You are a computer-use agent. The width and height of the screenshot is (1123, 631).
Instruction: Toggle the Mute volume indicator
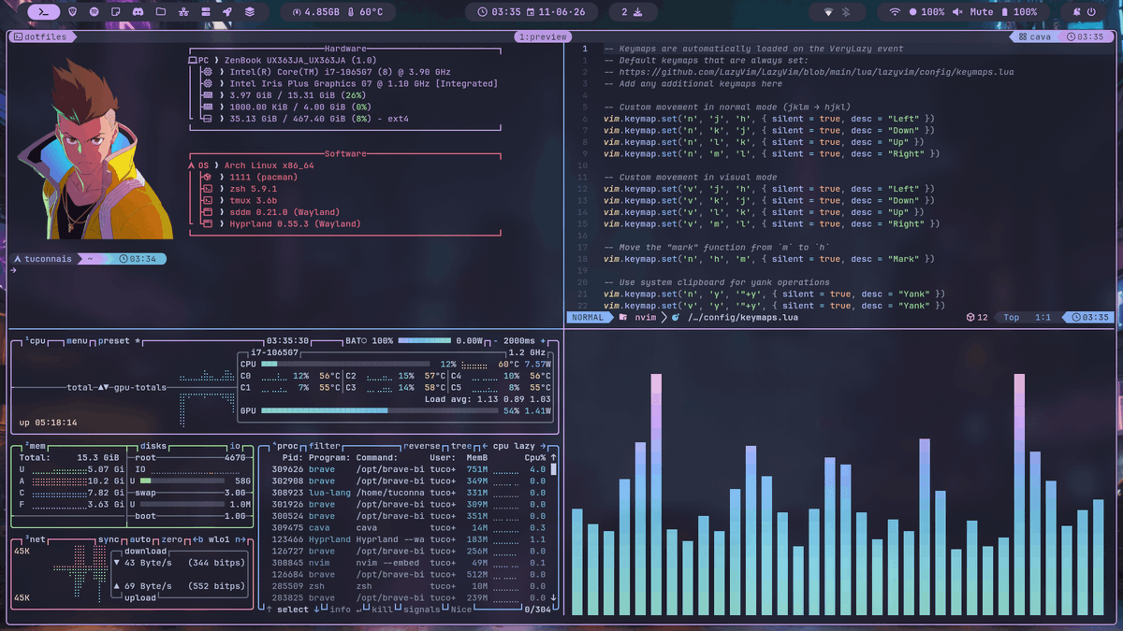(x=973, y=12)
